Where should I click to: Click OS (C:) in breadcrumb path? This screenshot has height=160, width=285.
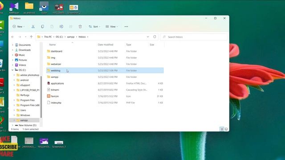click(x=59, y=37)
